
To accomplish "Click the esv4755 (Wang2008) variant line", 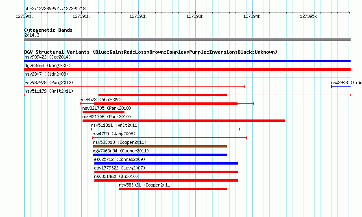I will 170,138.
